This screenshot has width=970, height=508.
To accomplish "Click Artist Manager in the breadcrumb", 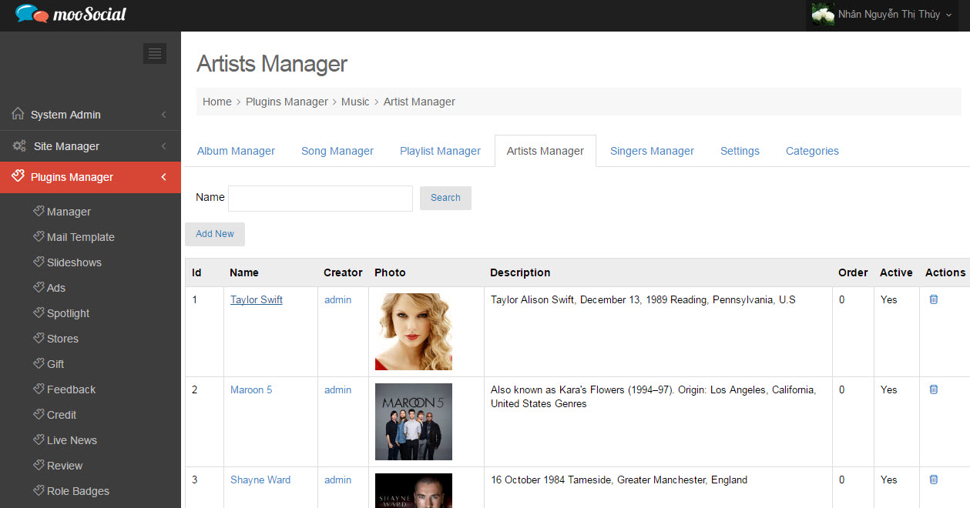I will pos(419,102).
